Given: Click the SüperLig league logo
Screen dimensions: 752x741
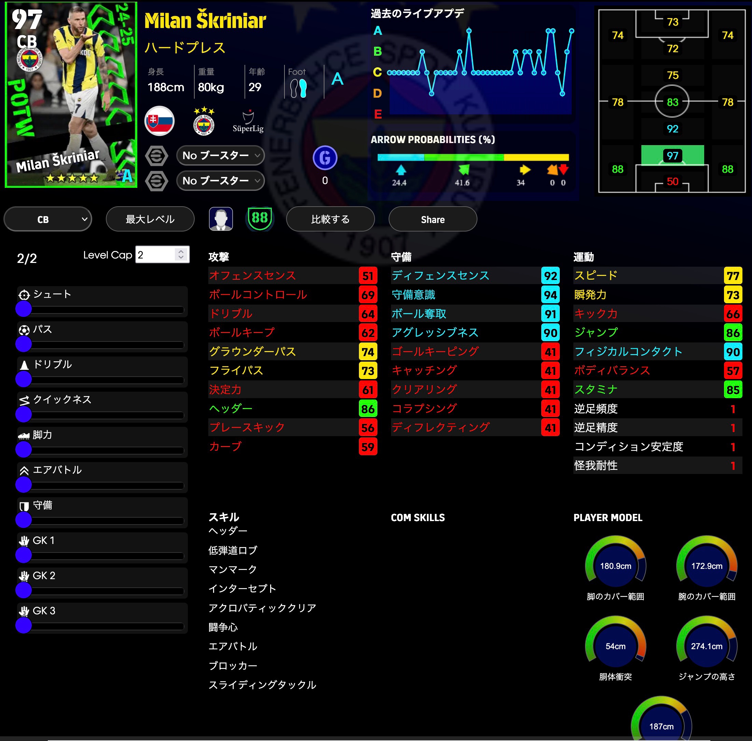Looking at the screenshot, I should click(x=248, y=122).
